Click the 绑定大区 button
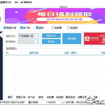The width and height of the screenshot is (105, 105). (x=51, y=36)
